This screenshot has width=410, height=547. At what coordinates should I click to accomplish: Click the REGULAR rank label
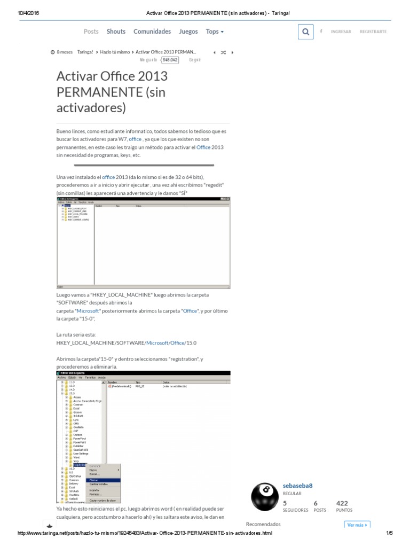[x=292, y=494]
